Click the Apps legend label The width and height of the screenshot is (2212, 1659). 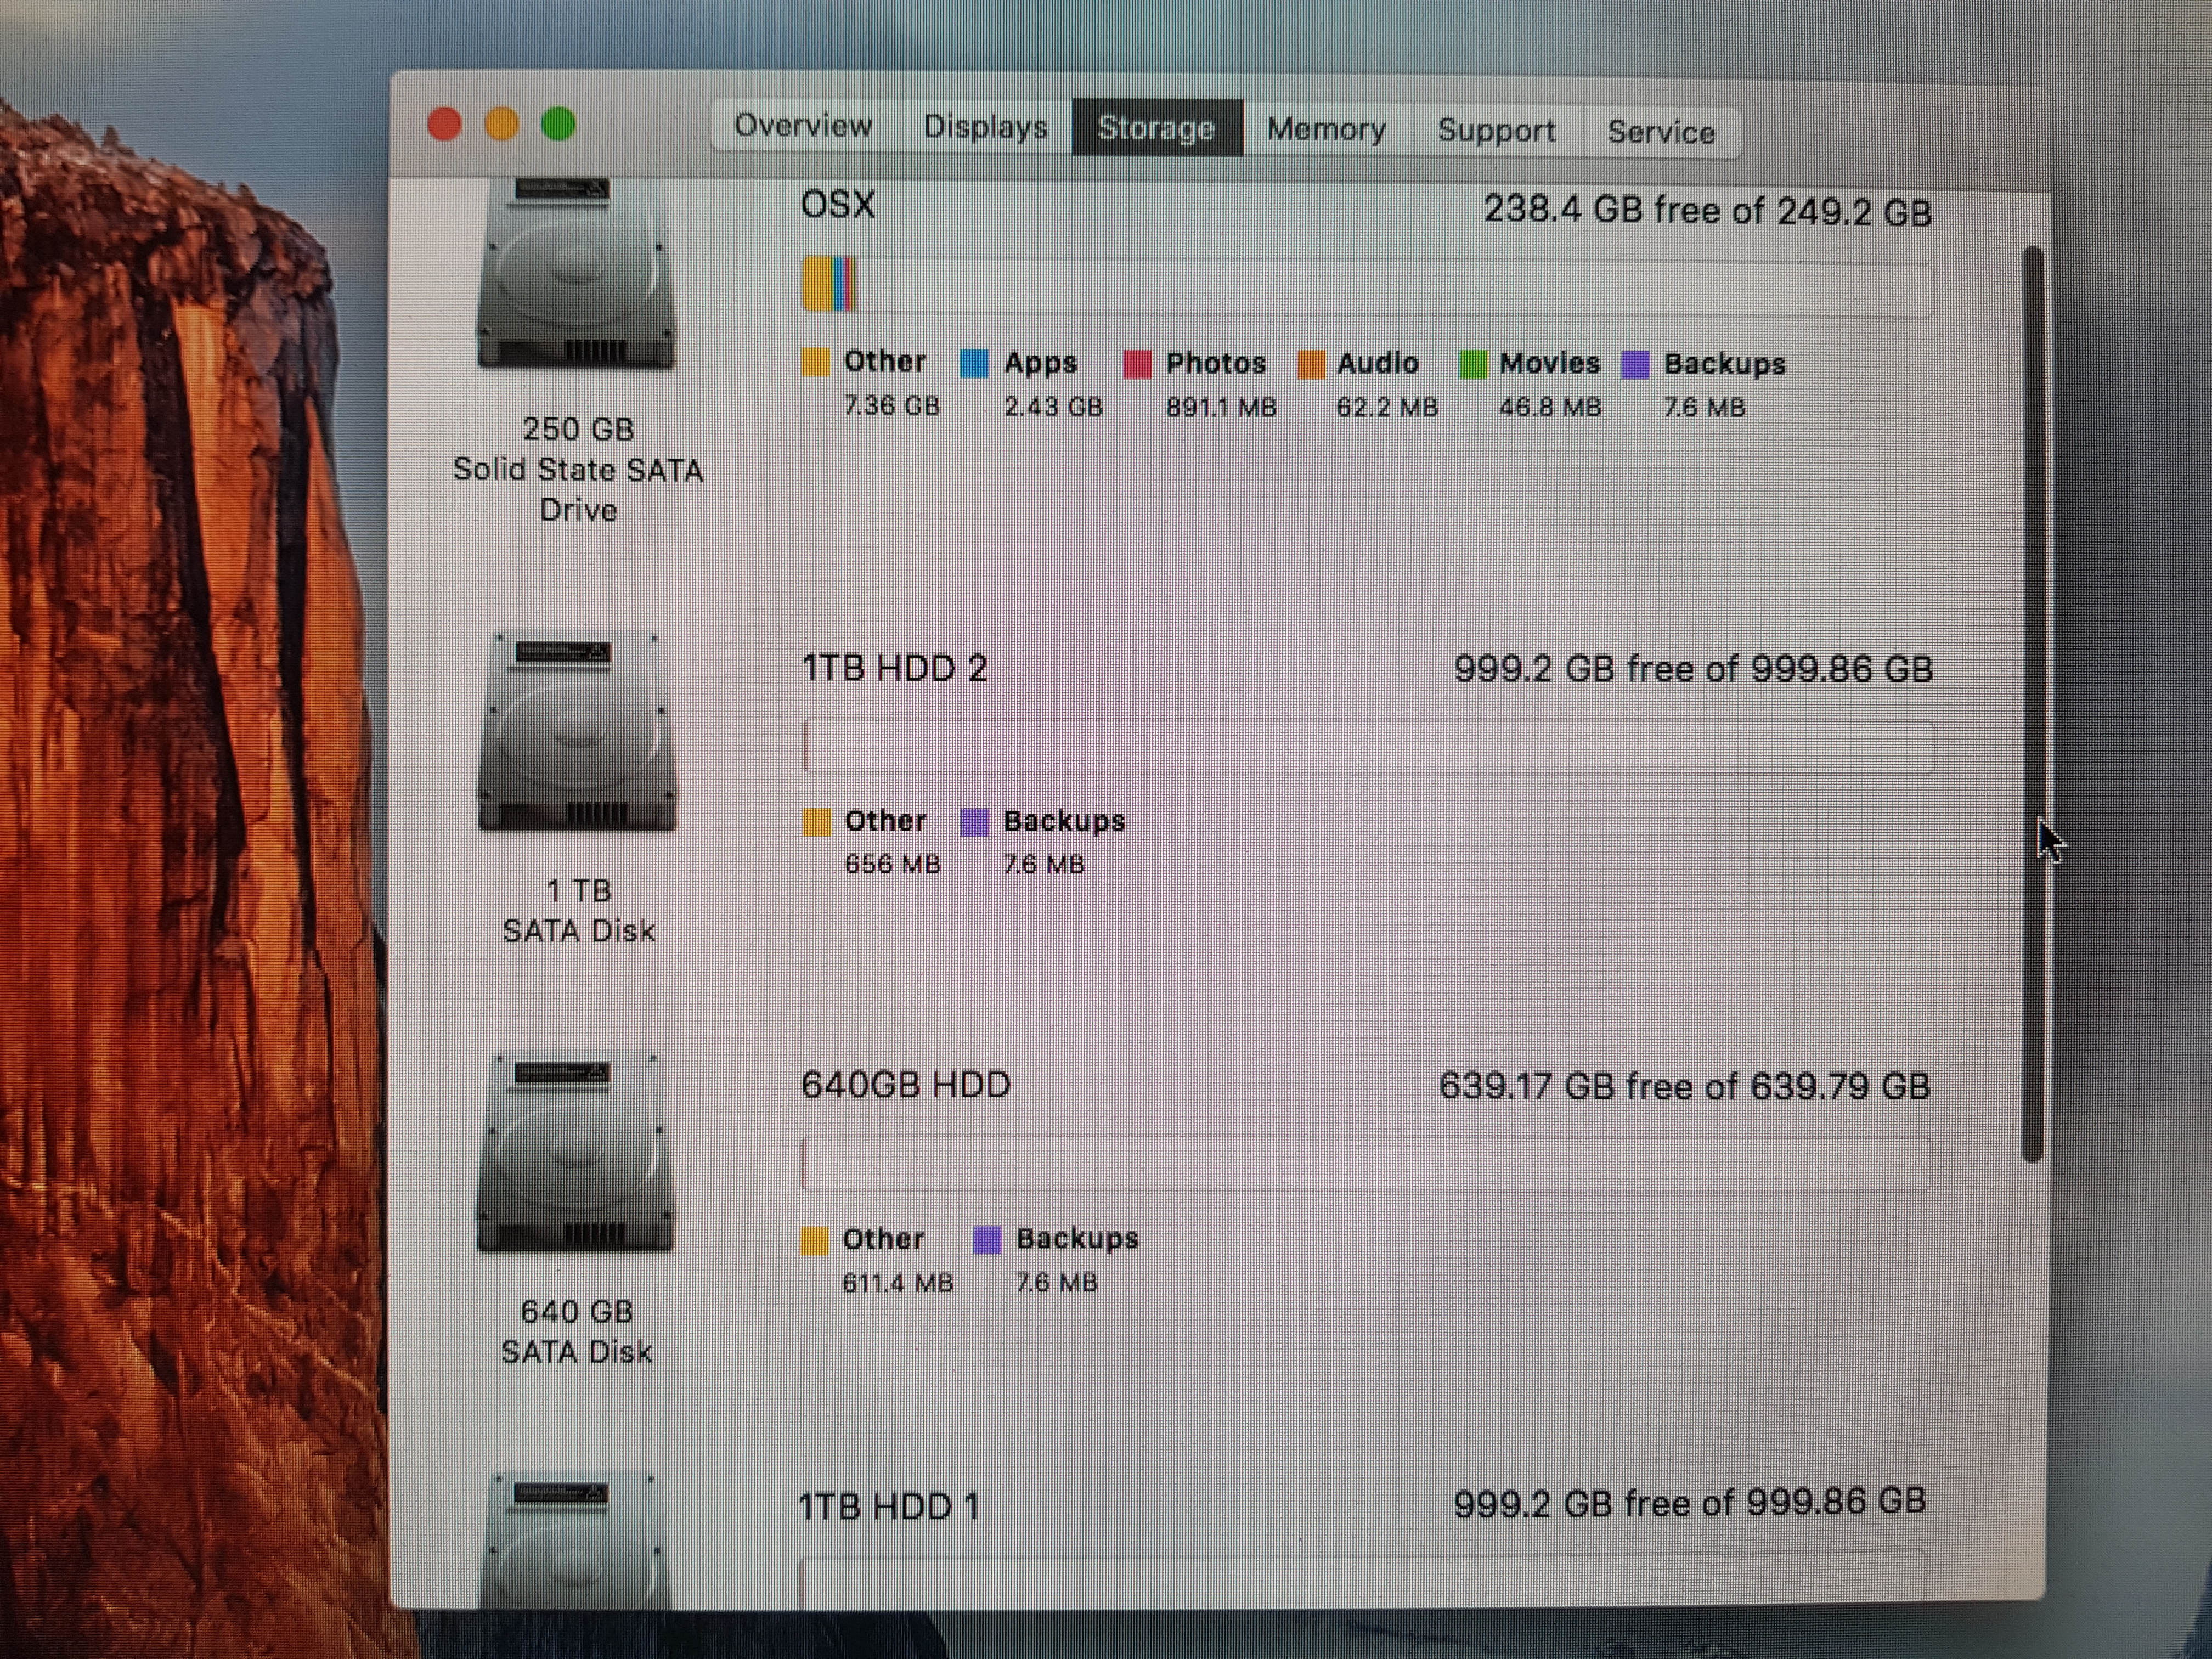[1041, 363]
